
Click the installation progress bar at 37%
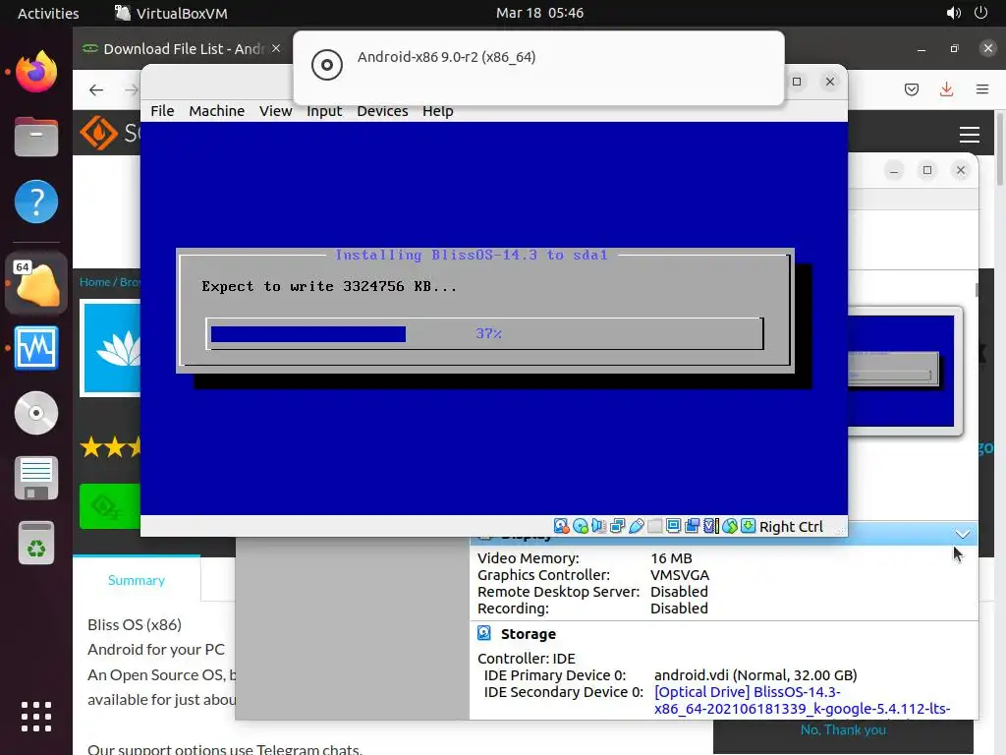pos(484,334)
